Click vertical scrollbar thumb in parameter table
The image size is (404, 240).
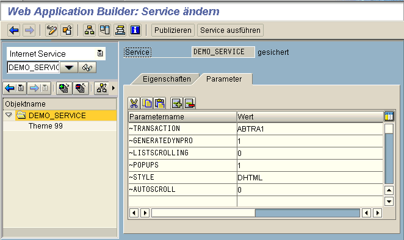389,129
